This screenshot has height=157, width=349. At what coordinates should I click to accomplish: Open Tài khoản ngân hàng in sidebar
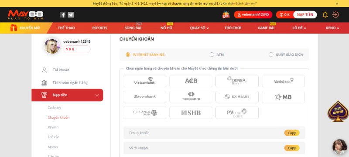click(70, 83)
